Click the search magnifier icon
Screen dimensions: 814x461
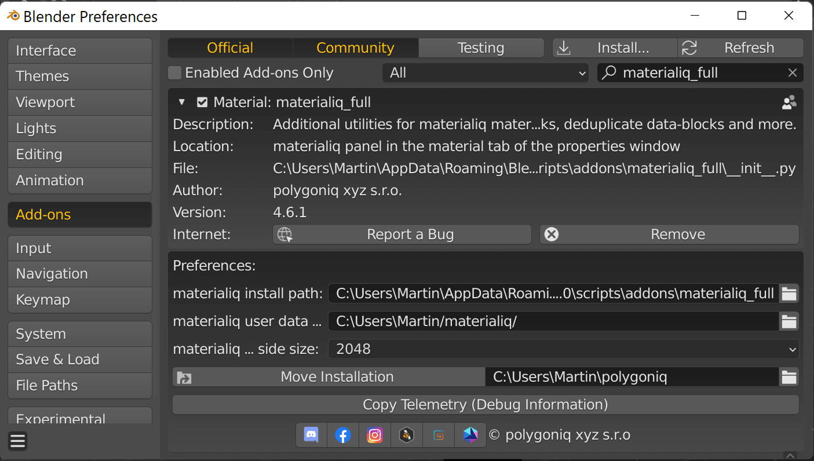609,73
